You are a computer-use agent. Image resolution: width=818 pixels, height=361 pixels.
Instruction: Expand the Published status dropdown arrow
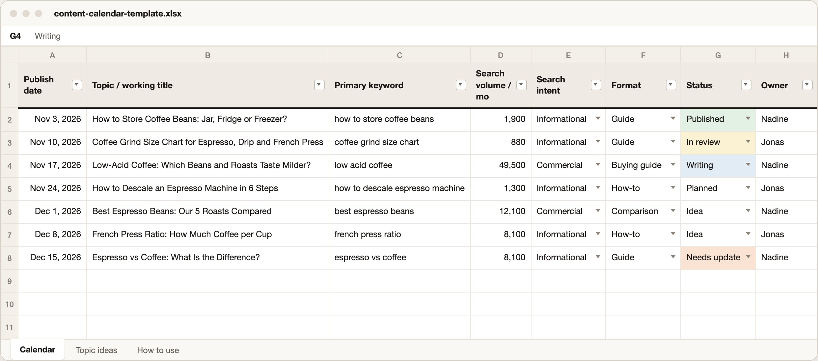748,119
